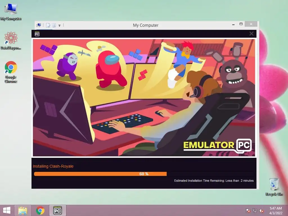Click the My Computer window system icon
This screenshot has height=216, width=288.
pyautogui.click(x=39, y=25)
